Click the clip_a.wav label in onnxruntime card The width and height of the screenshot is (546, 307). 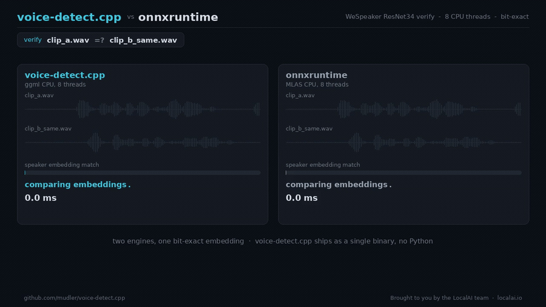pos(300,95)
